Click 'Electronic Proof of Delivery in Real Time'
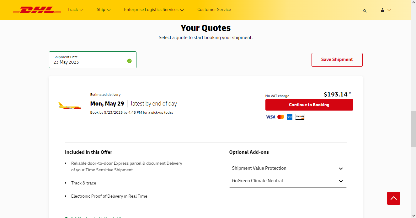Viewport: 416px width, 218px height. 109,196
